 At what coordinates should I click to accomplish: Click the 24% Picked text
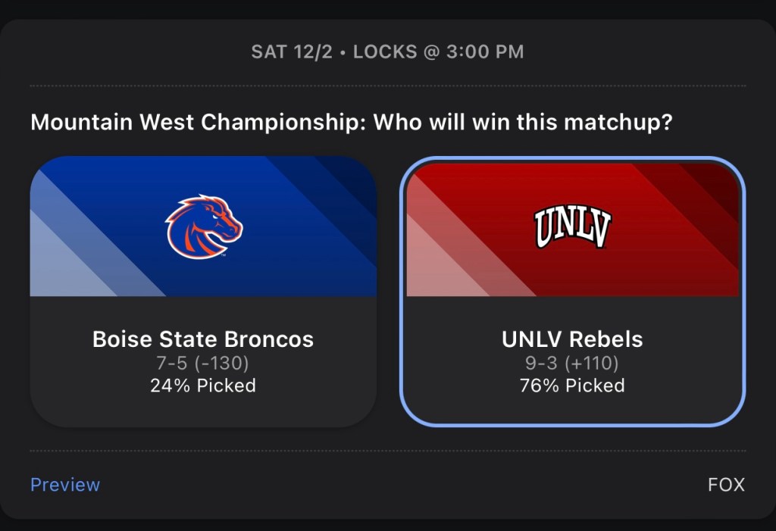tap(203, 386)
